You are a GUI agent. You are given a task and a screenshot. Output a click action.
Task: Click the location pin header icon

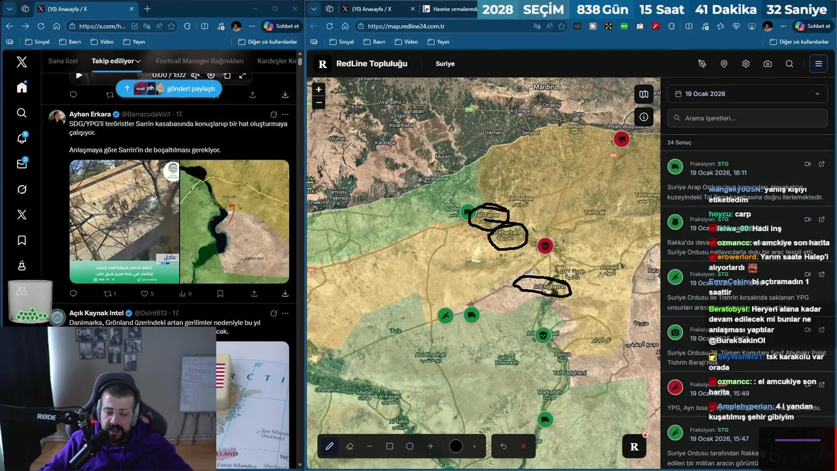724,63
